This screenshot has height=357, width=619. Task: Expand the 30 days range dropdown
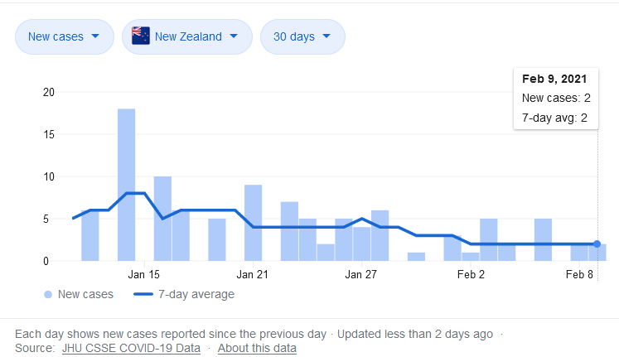click(x=302, y=36)
